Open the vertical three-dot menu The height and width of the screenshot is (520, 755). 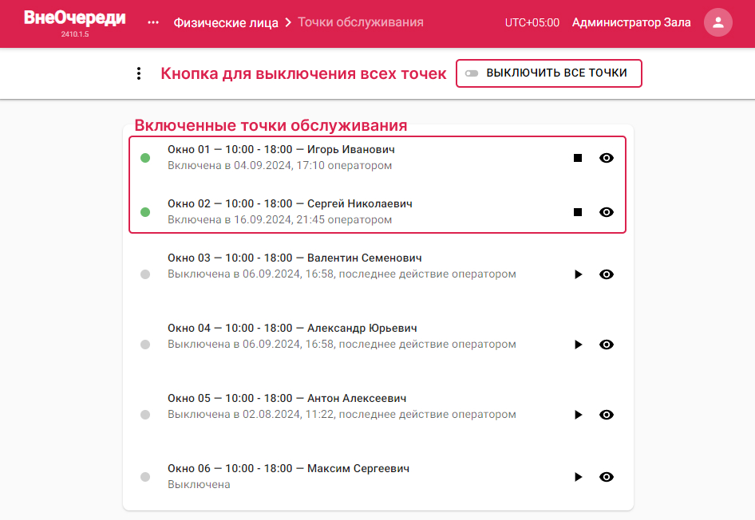click(139, 73)
